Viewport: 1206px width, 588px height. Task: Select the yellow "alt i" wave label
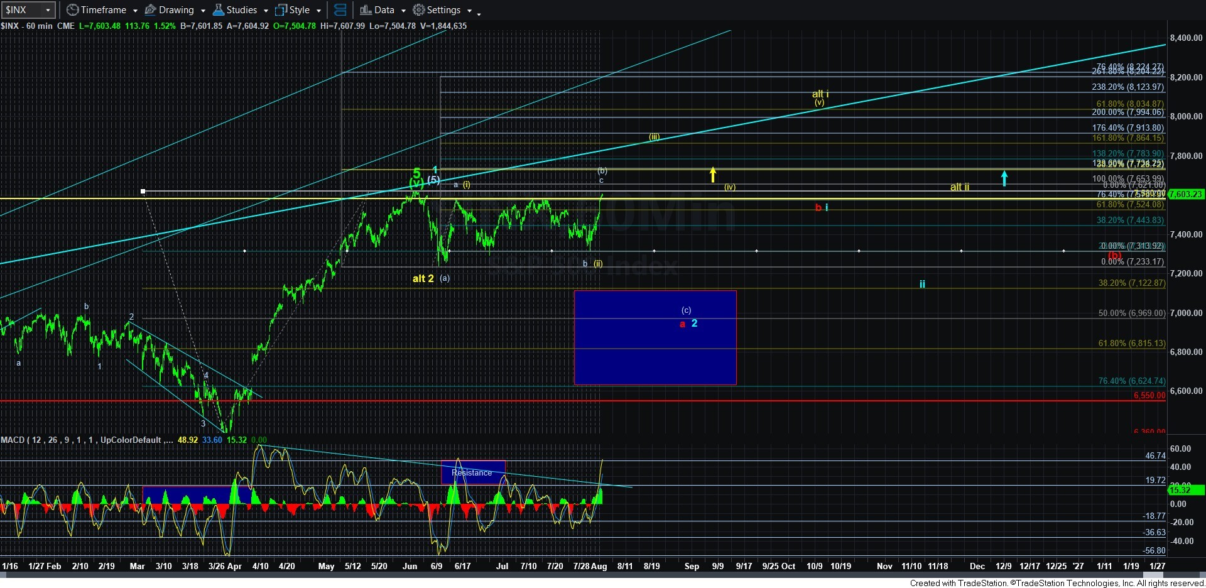click(x=820, y=94)
